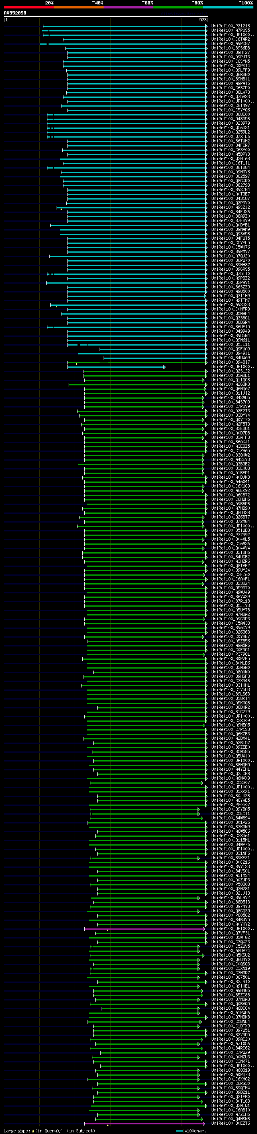This screenshot has width=257, height=1134.
Task: Select label UniRef100_Q3ATF8
Action: coord(230,438)
